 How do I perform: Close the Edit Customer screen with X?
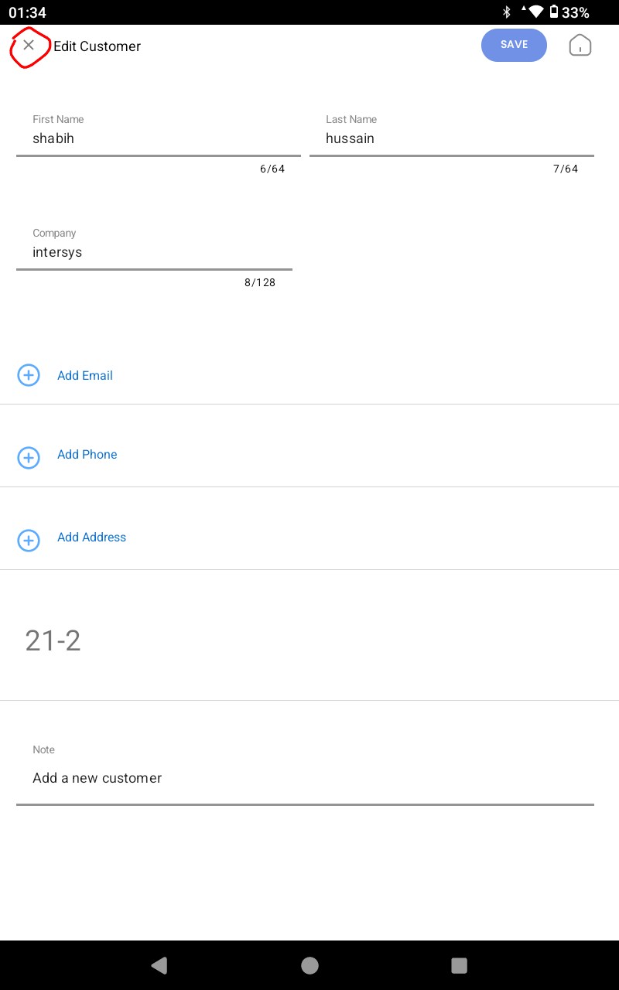(29, 45)
